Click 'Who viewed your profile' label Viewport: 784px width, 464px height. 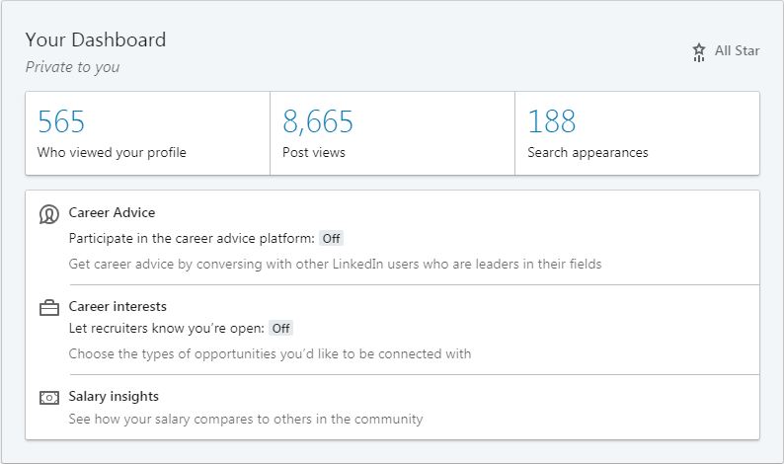(112, 152)
